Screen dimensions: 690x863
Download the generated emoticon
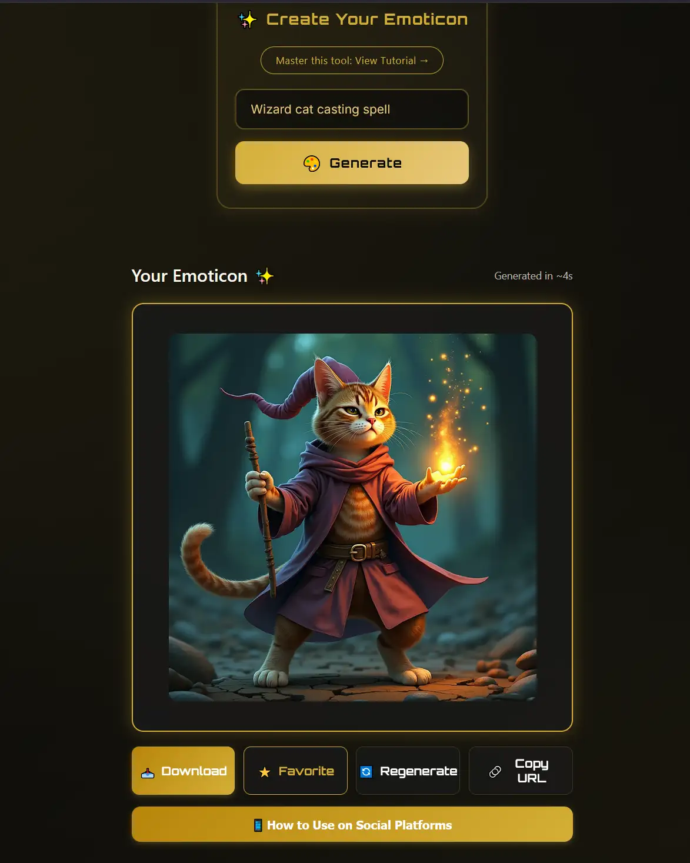[x=183, y=771]
